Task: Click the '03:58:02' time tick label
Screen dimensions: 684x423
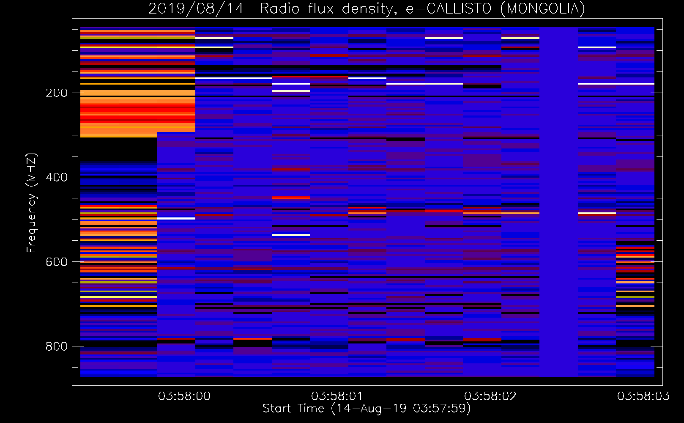Action: [490, 396]
